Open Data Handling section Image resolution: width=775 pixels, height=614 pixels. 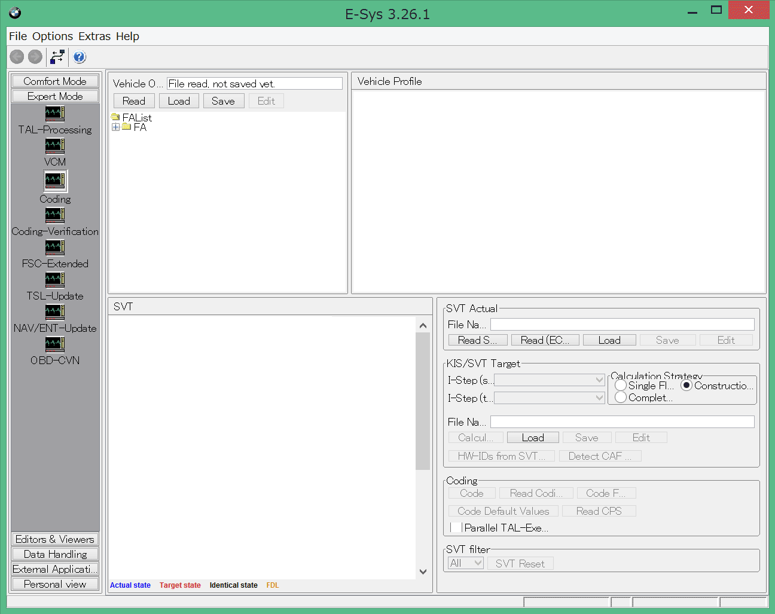tap(55, 554)
